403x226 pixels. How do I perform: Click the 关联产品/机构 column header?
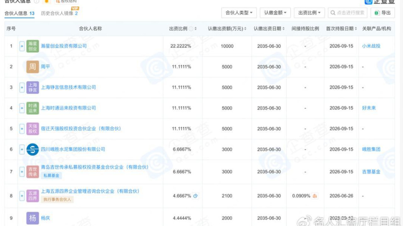pos(377,29)
